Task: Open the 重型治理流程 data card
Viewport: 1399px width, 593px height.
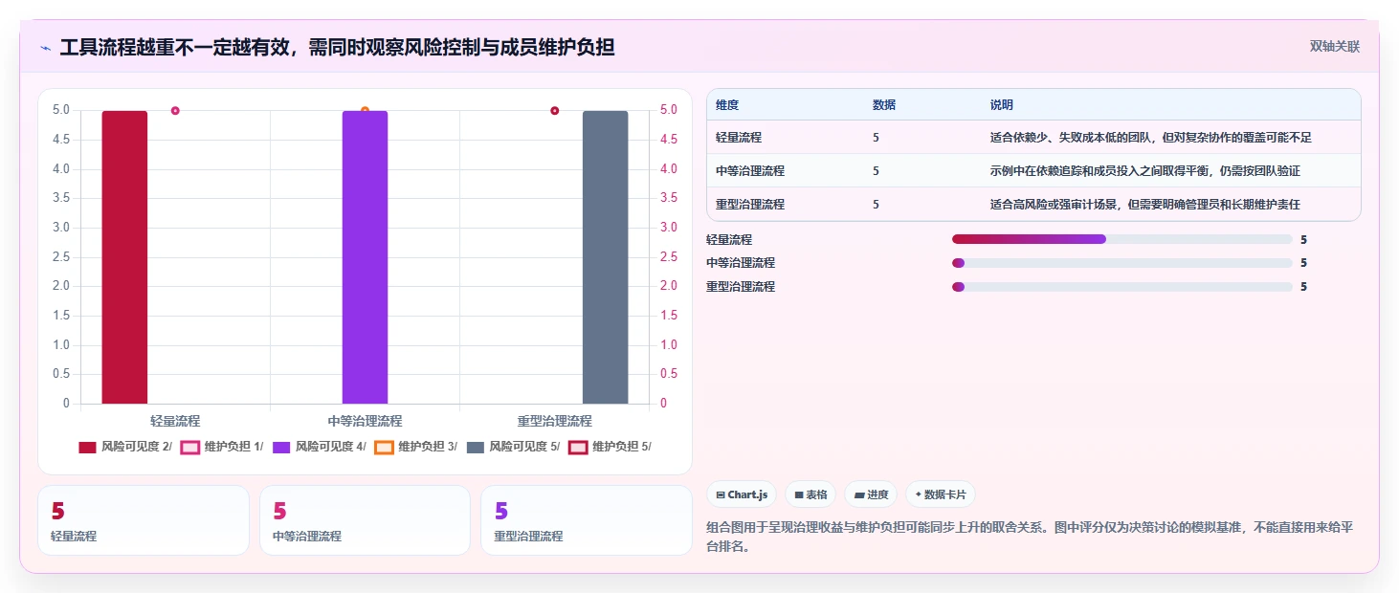Action: coord(587,520)
